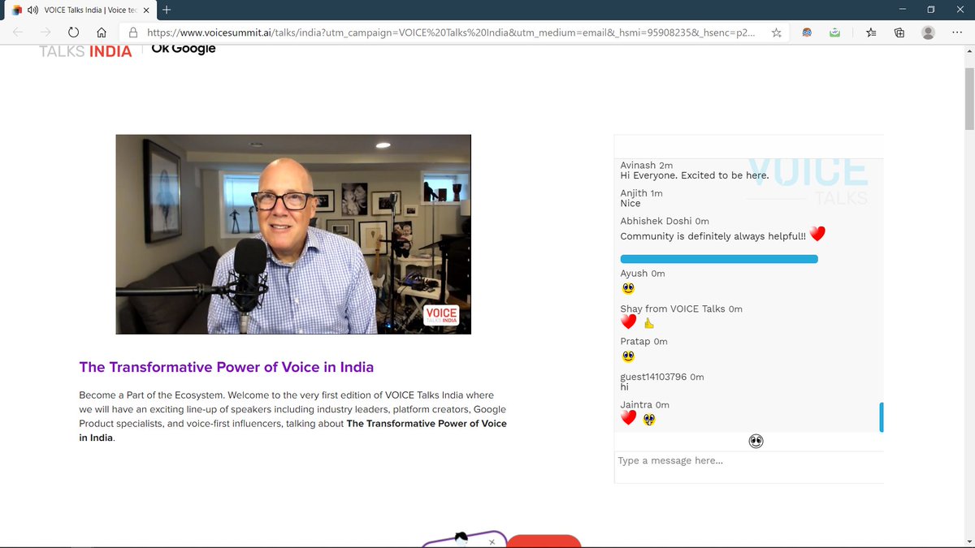Click the blue chat scrollbar handle
The height and width of the screenshot is (548, 975).
coord(882,416)
